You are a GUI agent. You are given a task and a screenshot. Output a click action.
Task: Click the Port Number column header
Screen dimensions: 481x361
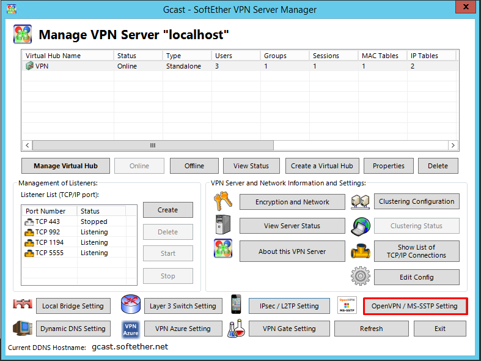tap(50, 211)
